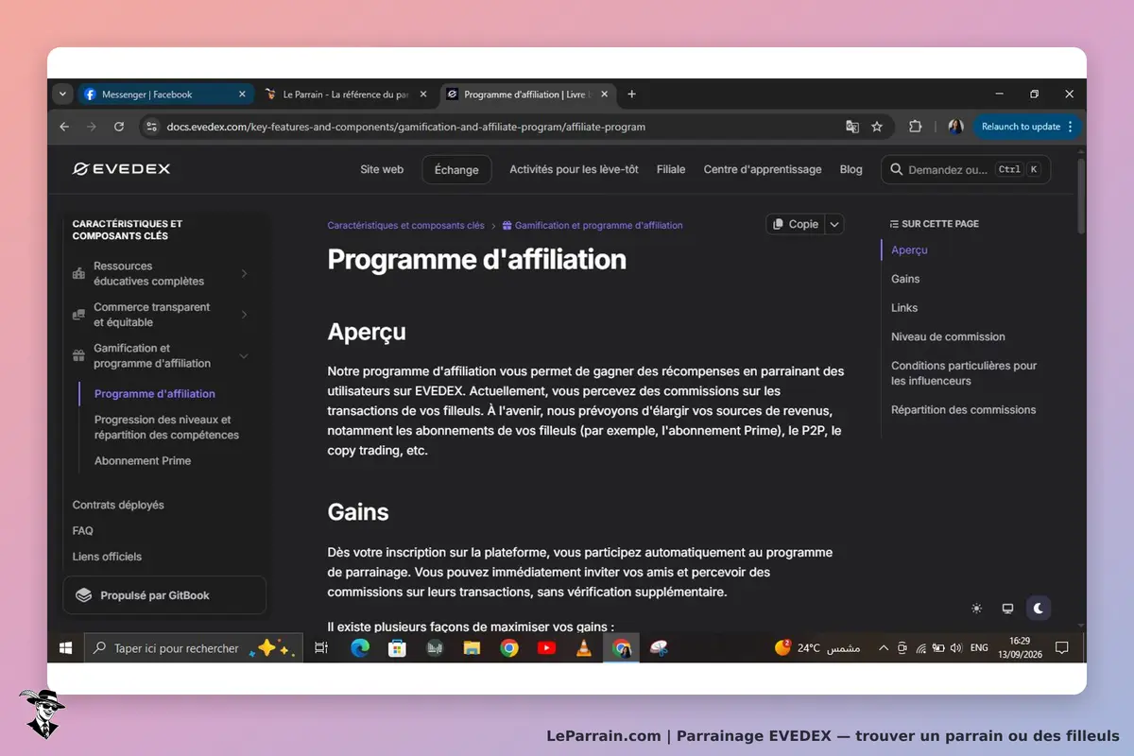Close the Messenger | Facebook tab

[242, 94]
